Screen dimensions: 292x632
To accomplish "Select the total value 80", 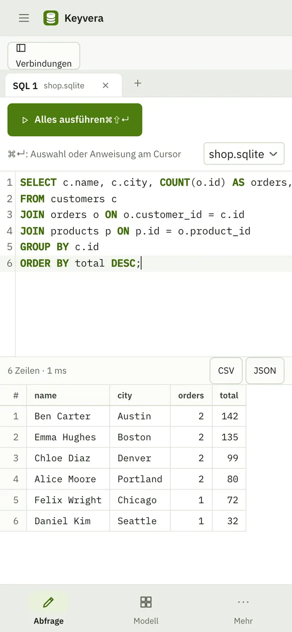I will [x=229, y=479].
